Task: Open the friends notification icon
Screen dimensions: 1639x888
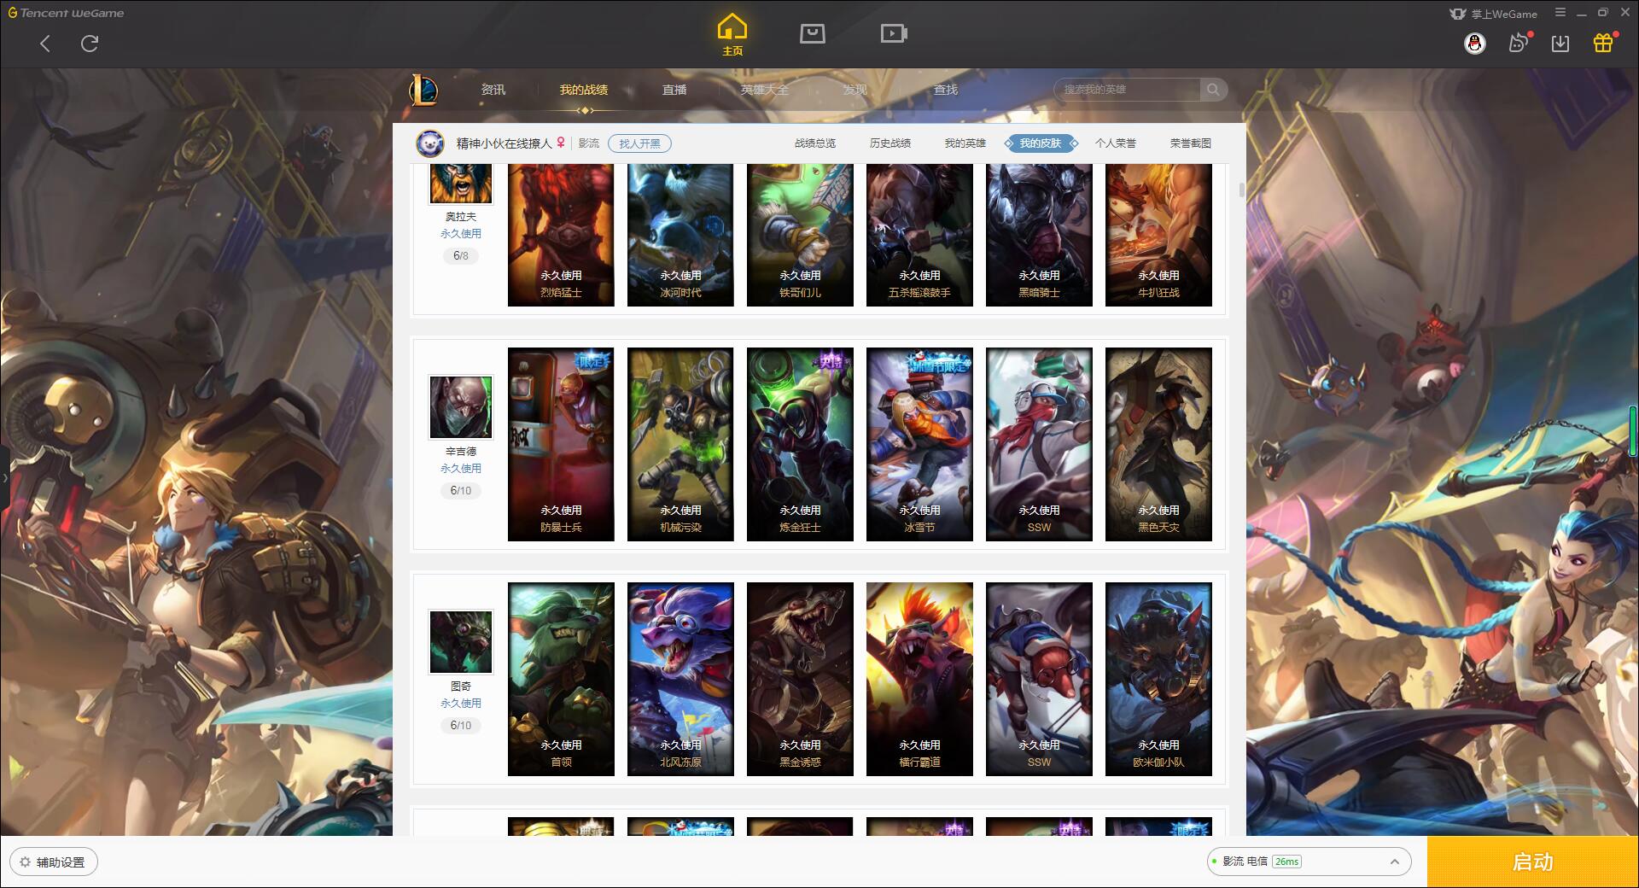Action: coord(1519,44)
